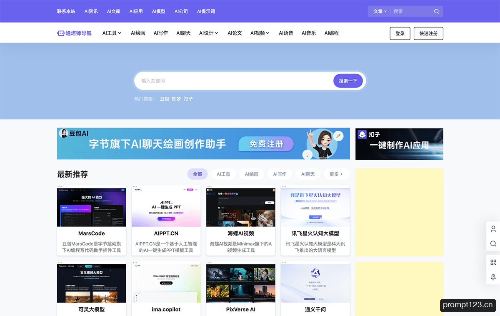Open the PixVerse AI card thumbnail

pos(241,282)
